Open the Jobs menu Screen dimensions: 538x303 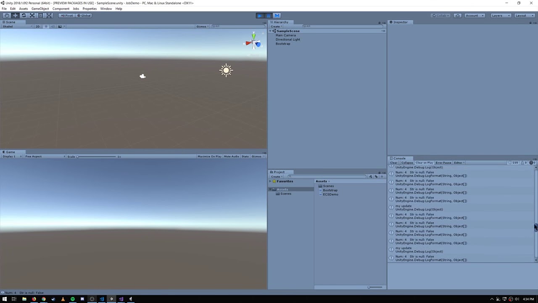point(76,9)
